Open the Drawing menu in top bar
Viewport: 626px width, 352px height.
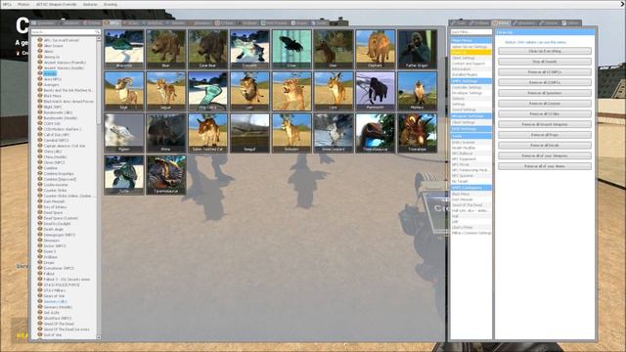[111, 4]
